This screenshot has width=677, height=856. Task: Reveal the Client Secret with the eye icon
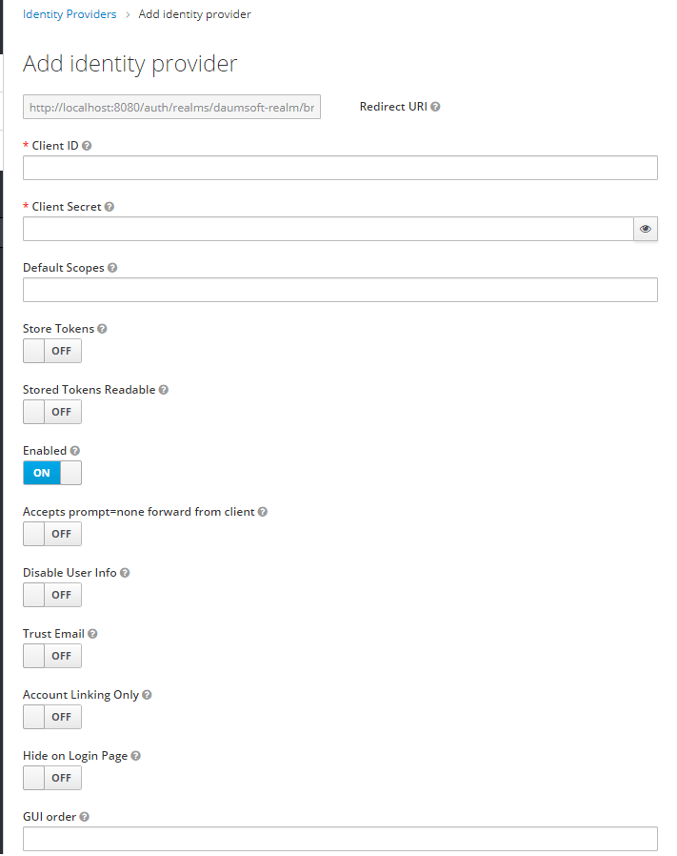pos(646,229)
